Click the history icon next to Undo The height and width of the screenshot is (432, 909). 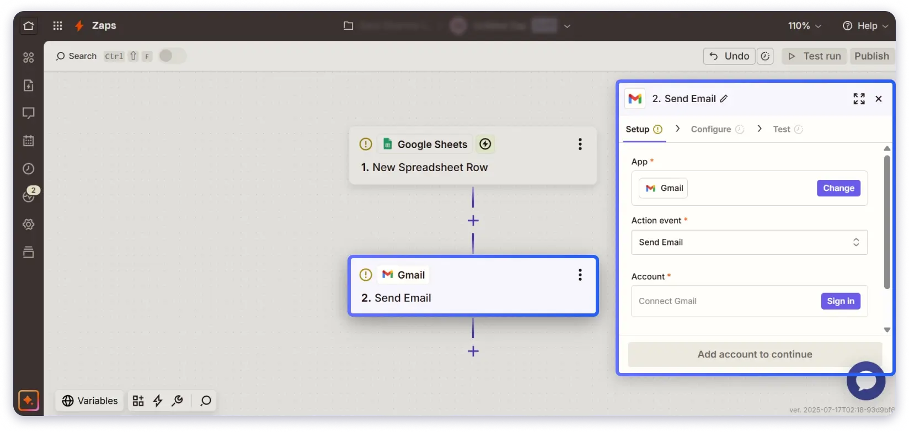pos(765,56)
